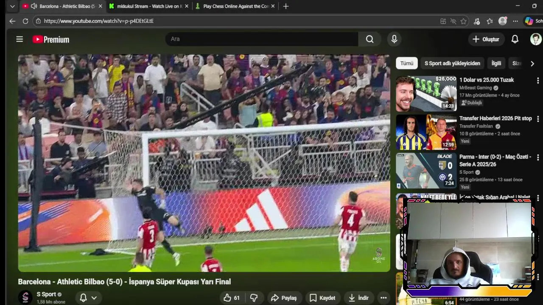Add page to favorites star

pos(464,21)
